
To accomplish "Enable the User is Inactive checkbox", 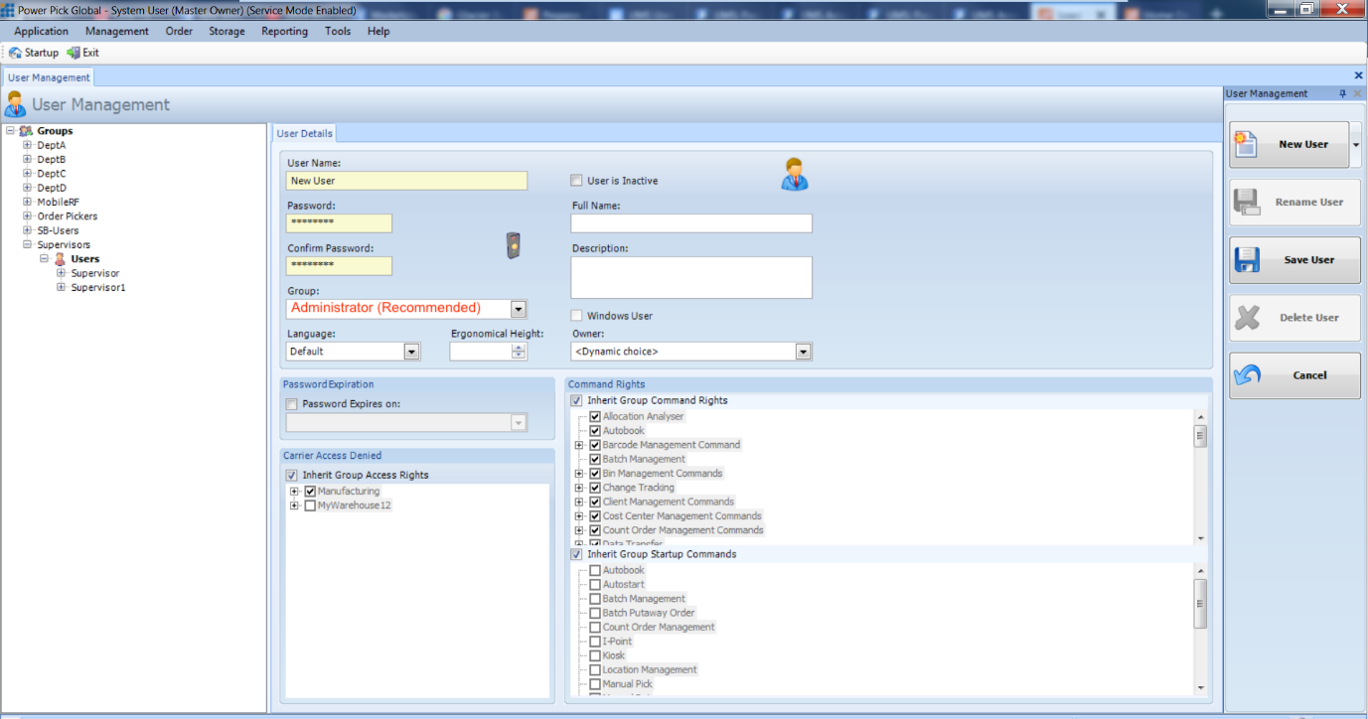I will (x=575, y=180).
